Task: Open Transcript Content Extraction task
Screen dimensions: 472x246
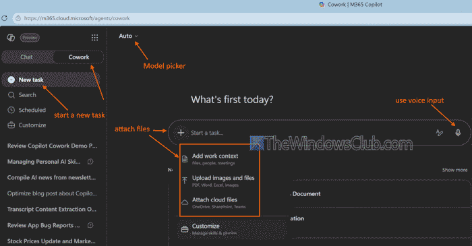Action: pyautogui.click(x=52, y=210)
